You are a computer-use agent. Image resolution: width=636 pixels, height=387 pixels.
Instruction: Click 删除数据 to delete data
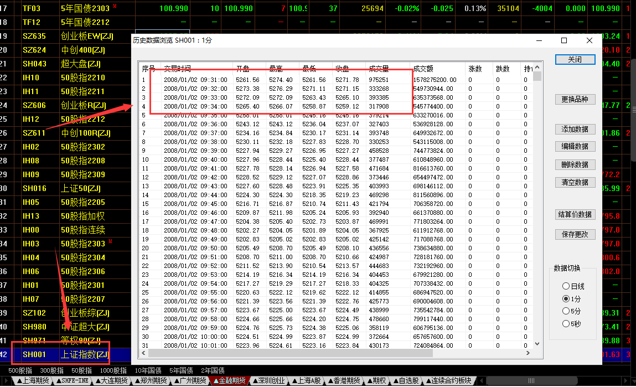[575, 164]
